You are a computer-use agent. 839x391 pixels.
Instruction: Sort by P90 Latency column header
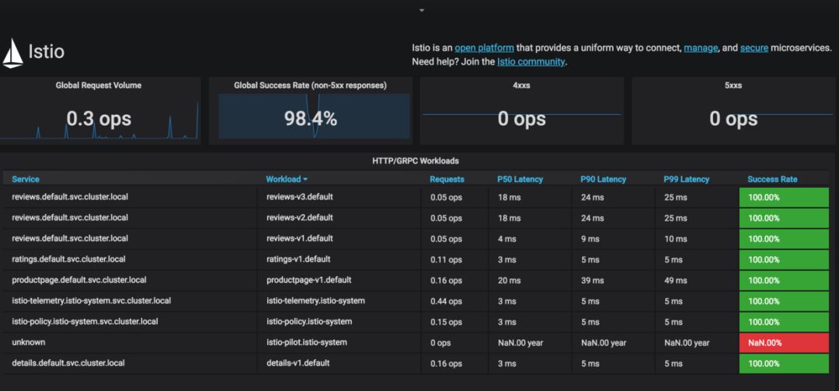point(603,179)
